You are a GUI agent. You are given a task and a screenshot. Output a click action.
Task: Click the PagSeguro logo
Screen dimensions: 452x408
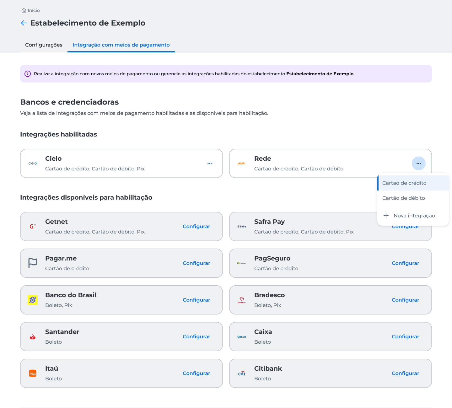tap(242, 263)
